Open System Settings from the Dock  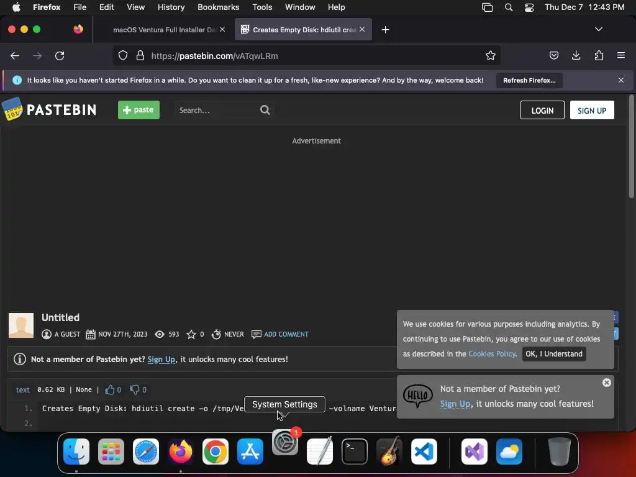pyautogui.click(x=284, y=442)
